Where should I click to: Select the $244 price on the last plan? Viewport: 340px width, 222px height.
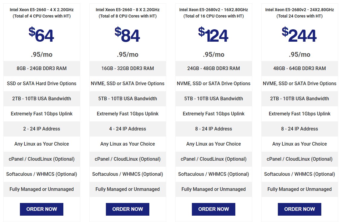click(x=299, y=35)
